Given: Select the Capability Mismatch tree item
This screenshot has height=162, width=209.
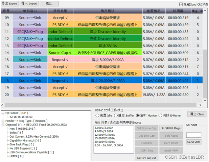Looking at the screenshot, I should [25, 141].
